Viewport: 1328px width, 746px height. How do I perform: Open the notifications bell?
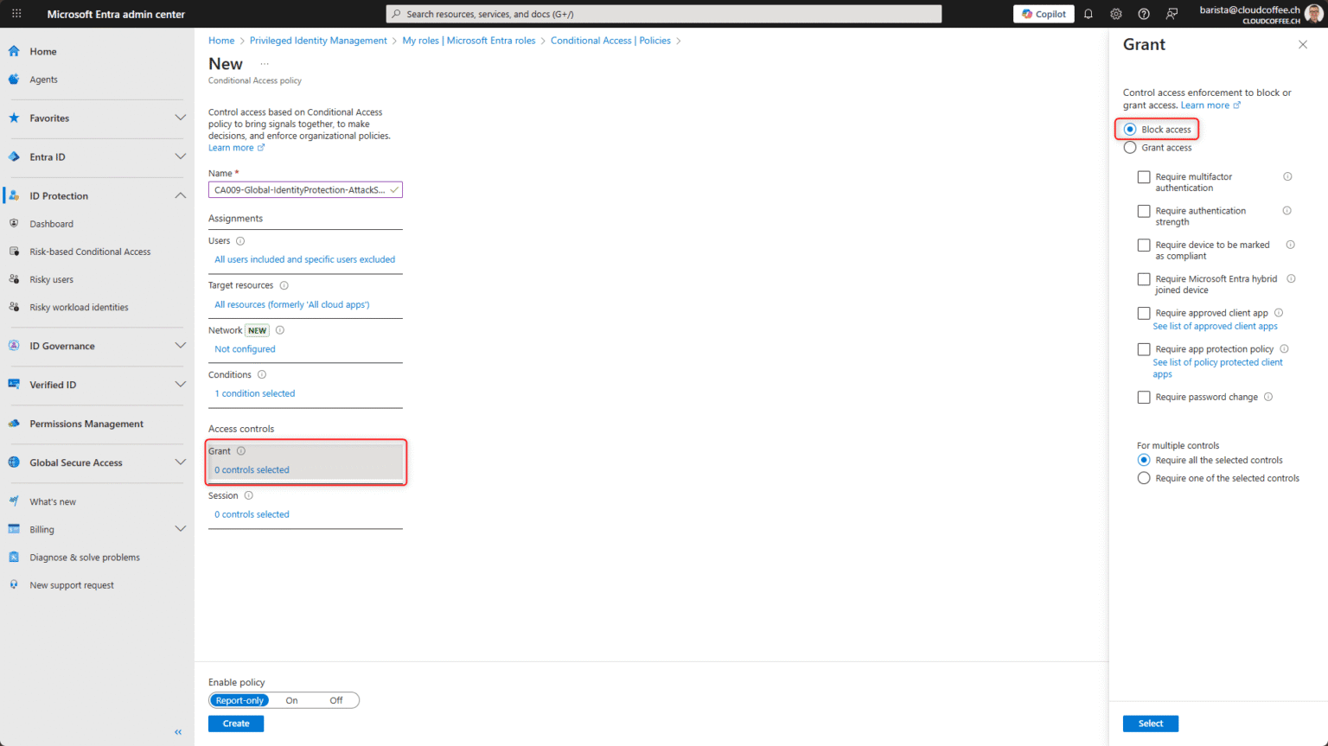(1088, 13)
